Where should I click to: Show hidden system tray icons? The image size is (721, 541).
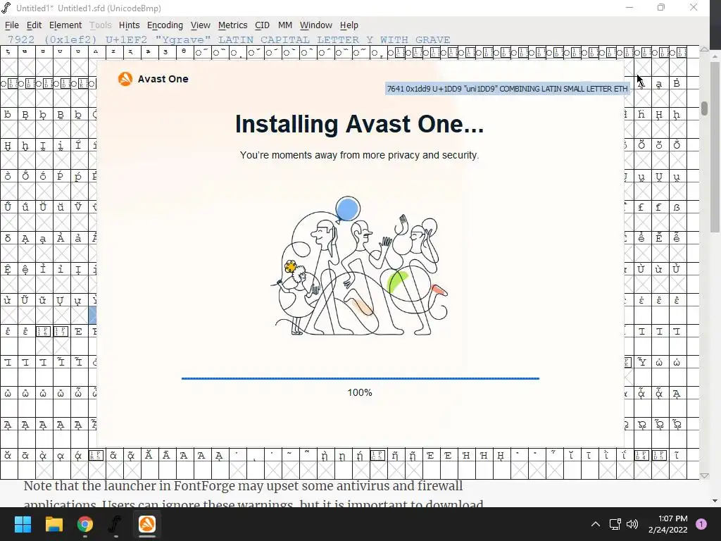(x=596, y=524)
